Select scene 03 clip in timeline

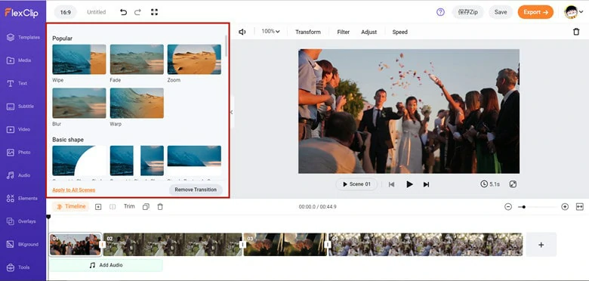click(285, 245)
